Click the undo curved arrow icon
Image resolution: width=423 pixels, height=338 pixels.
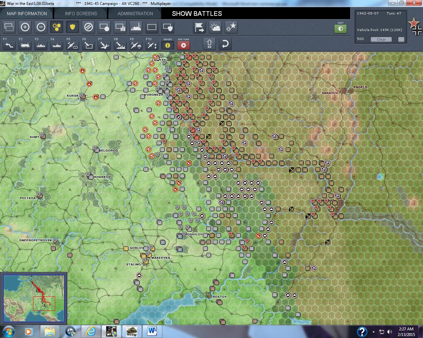225,44
